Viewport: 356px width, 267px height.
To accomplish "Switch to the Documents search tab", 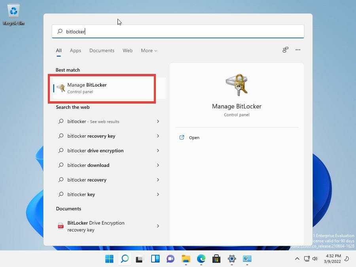I will point(102,50).
